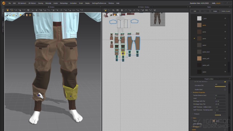Viewport: 233px width, 131px height.
Task: Click the Marvelous Designer logo icon
Action: click(x=4, y=3)
